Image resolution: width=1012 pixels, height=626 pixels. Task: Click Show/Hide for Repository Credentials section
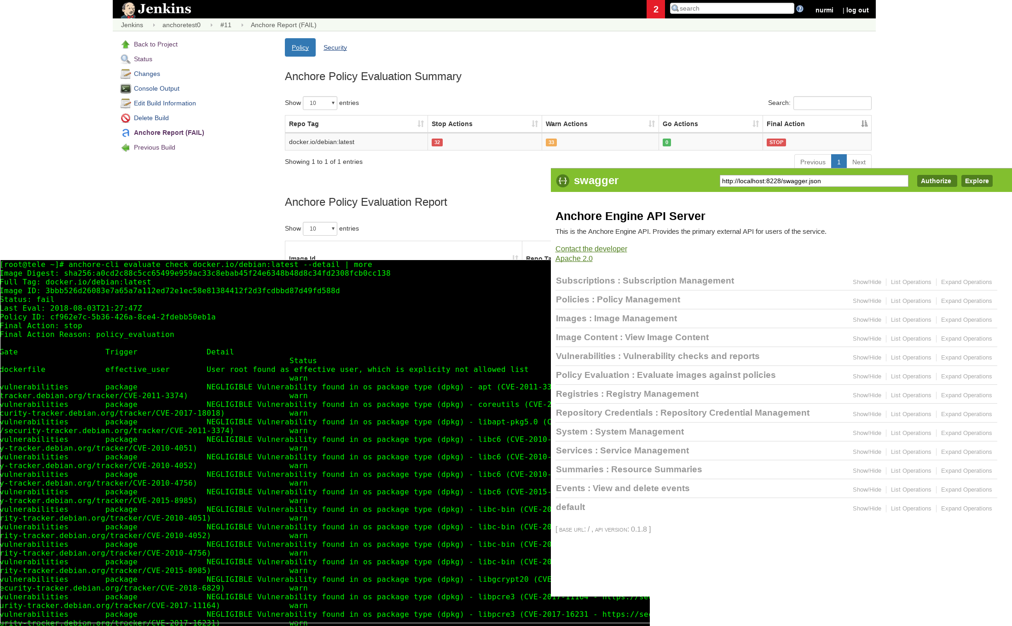tap(867, 414)
